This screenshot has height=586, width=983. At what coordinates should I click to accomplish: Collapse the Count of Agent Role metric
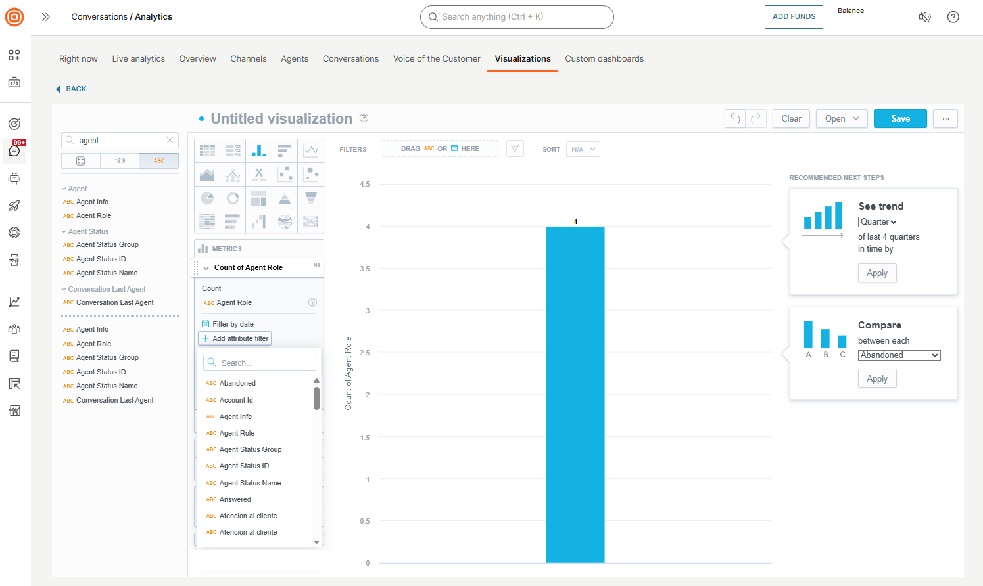point(206,267)
